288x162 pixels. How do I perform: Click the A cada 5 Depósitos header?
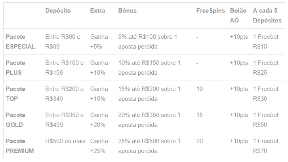tap(267, 15)
